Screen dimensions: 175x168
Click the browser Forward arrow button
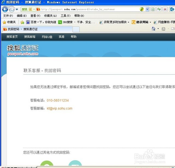pyautogui.click(x=11, y=9)
